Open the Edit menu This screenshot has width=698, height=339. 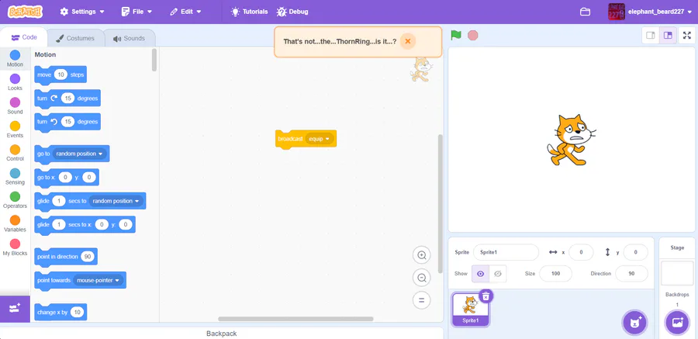[185, 12]
